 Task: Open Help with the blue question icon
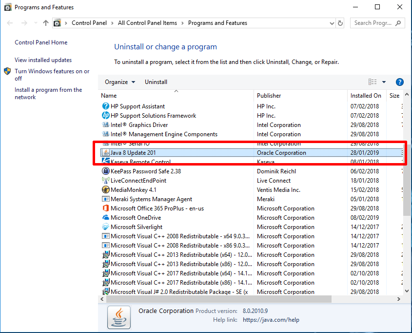pos(399,82)
